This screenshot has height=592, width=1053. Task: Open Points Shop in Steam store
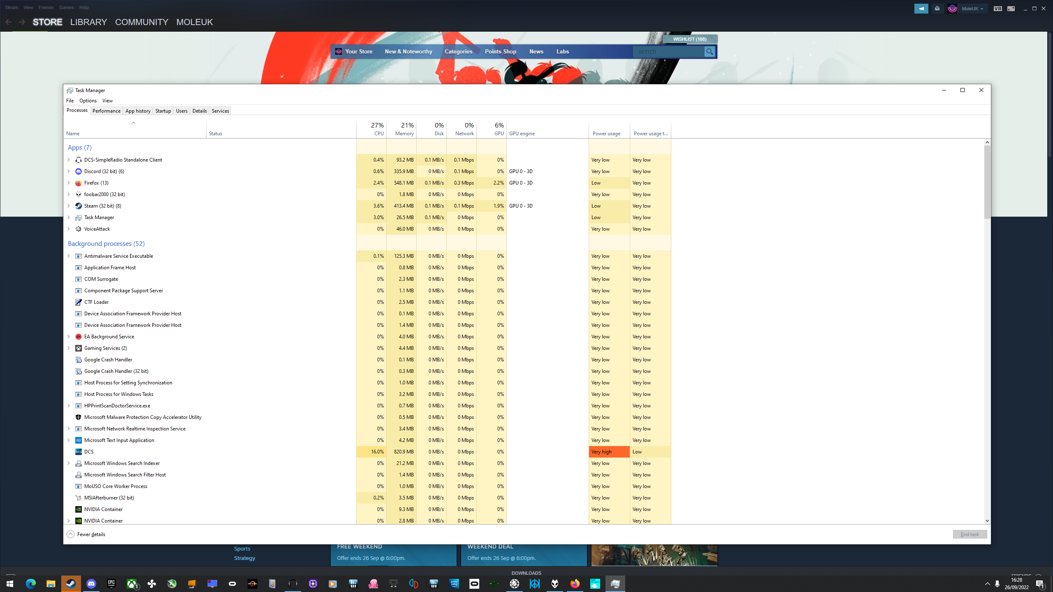[500, 51]
